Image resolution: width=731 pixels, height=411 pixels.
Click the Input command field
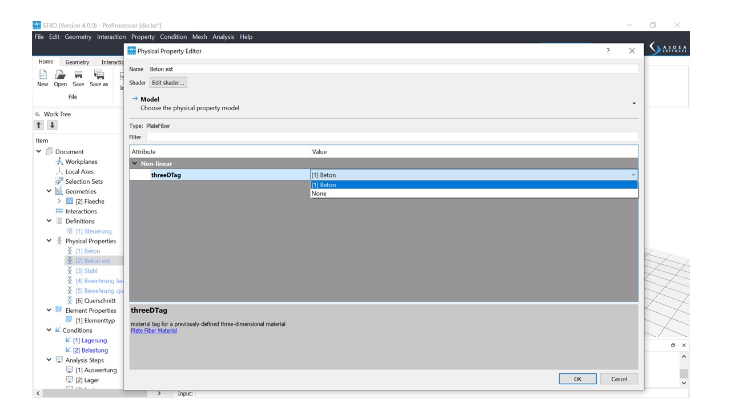pyautogui.click(x=441, y=393)
